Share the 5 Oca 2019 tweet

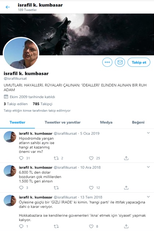(x=126, y=158)
